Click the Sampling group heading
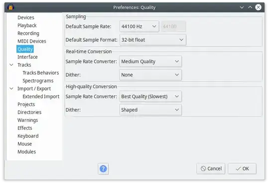This screenshot has width=269, height=184. [x=76, y=16]
